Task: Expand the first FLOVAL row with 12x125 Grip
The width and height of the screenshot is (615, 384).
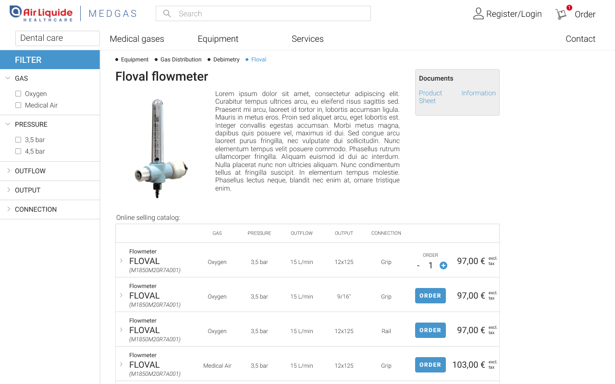Action: point(121,261)
